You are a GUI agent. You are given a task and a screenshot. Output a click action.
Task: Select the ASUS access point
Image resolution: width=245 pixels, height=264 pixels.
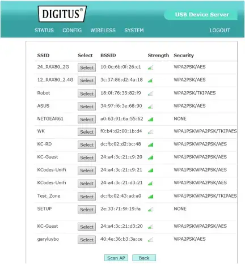[x=87, y=107]
